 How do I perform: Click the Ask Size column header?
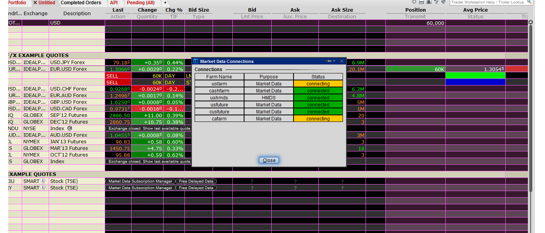click(342, 10)
